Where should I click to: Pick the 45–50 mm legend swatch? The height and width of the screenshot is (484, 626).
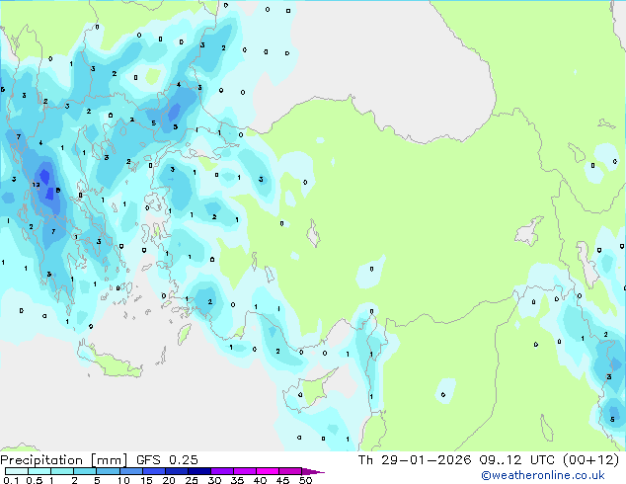tap(290, 471)
